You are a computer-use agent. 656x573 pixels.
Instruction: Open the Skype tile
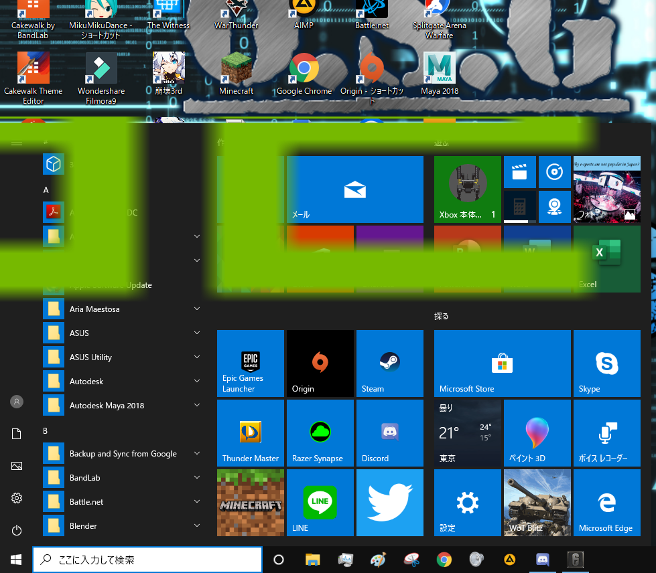click(x=606, y=363)
